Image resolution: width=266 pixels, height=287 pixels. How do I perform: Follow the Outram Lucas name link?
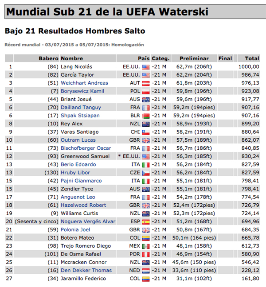[x=78, y=140]
